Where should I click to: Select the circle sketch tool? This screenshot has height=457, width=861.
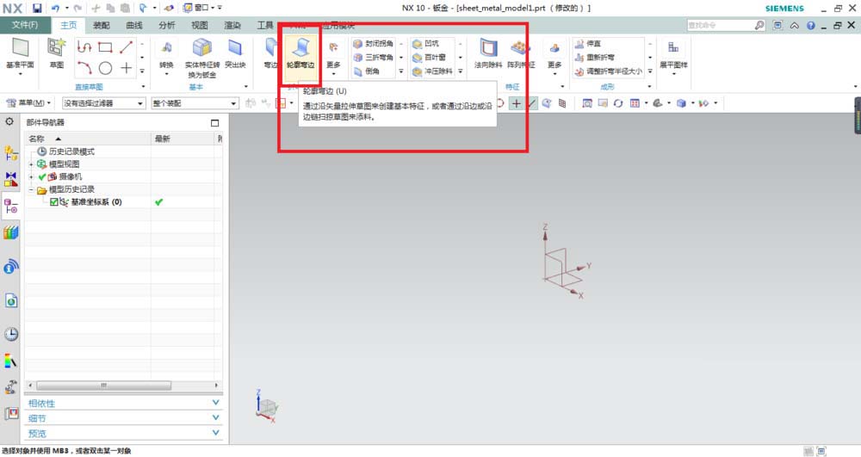105,68
